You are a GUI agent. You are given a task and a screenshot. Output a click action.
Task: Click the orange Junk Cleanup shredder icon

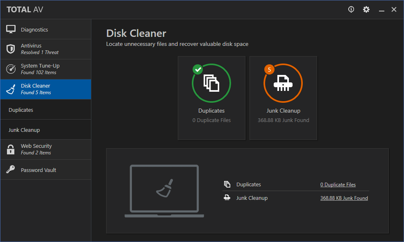coord(283,83)
